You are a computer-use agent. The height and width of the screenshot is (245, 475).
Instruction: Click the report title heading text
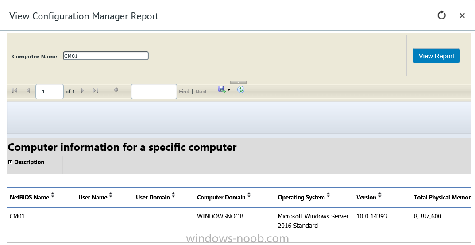tap(122, 147)
